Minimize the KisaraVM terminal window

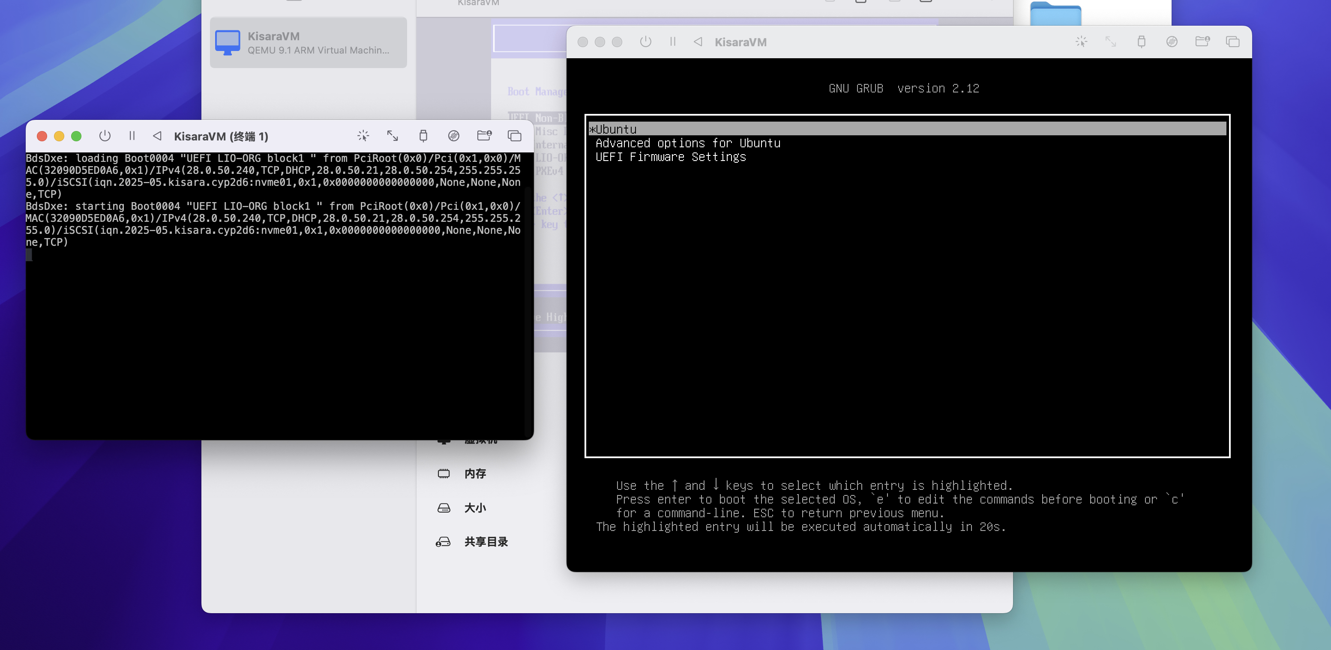pos(60,136)
